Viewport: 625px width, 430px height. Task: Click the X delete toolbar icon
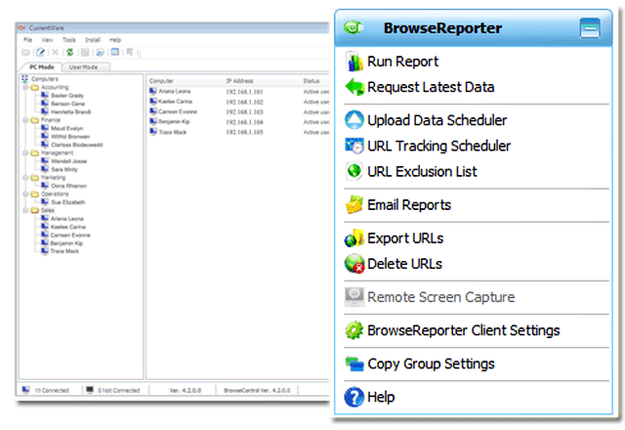(55, 52)
